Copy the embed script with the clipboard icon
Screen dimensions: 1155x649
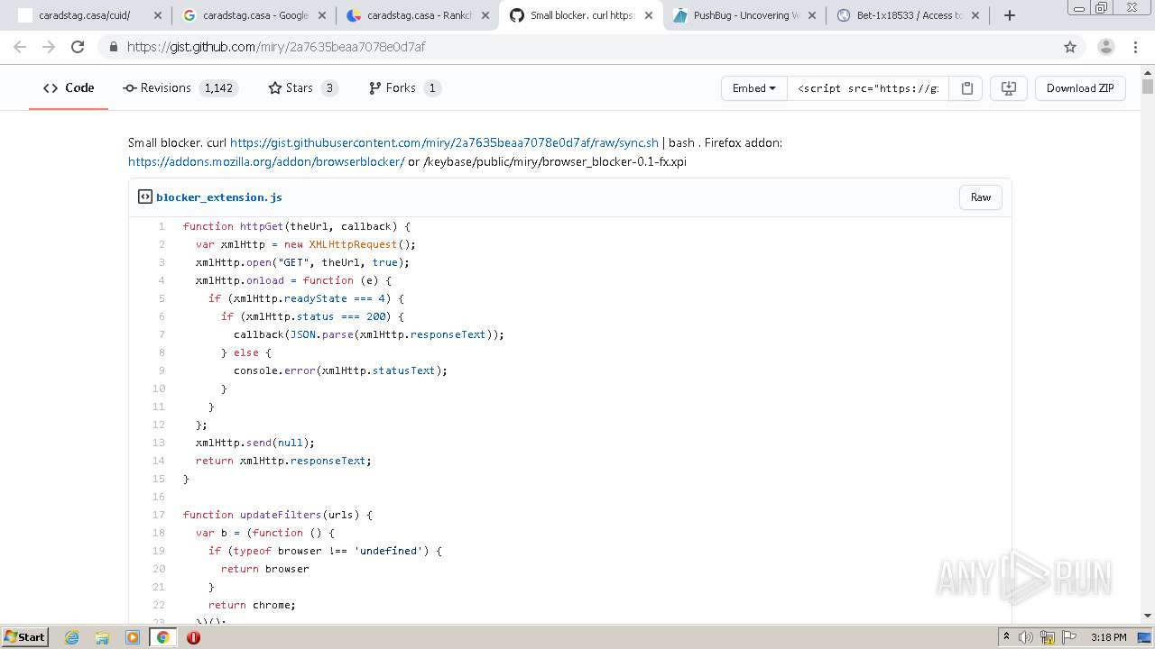coord(966,88)
